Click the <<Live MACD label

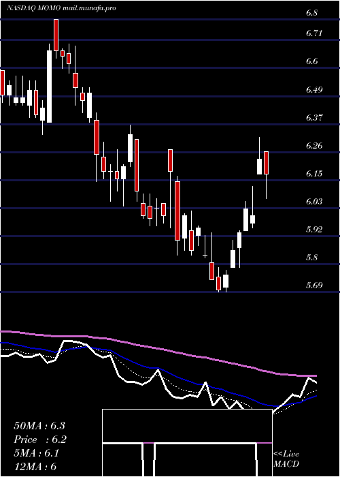(286, 459)
